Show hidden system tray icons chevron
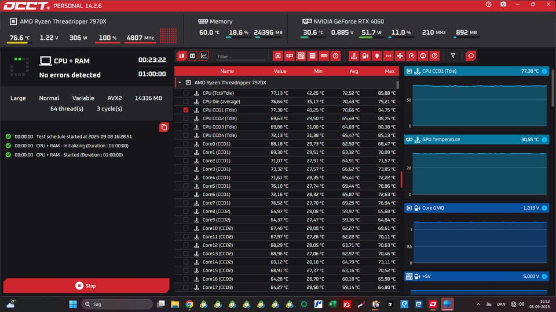The height and width of the screenshot is (312, 556). (x=478, y=304)
